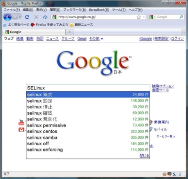
Task: Select suggestion selinux 停止
Action: click(x=88, y=107)
